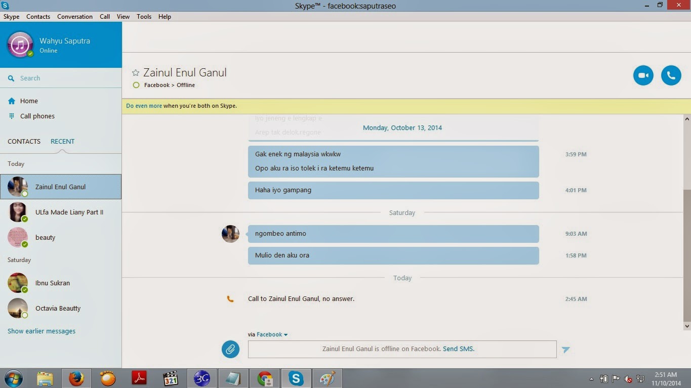The image size is (691, 388).
Task: Click the 'Monday, October 13, 2014' date header
Action: click(402, 128)
